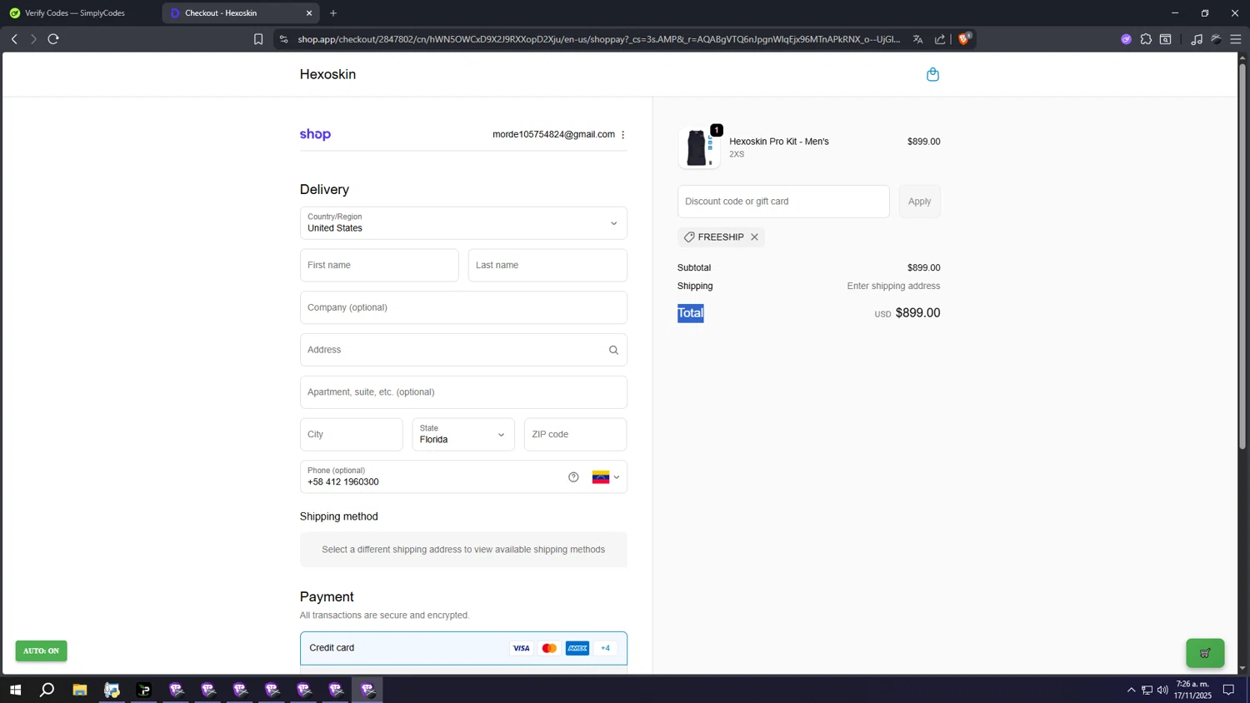Click the page vertical scrollbar
This screenshot has width=1250, height=703.
coord(1242,257)
